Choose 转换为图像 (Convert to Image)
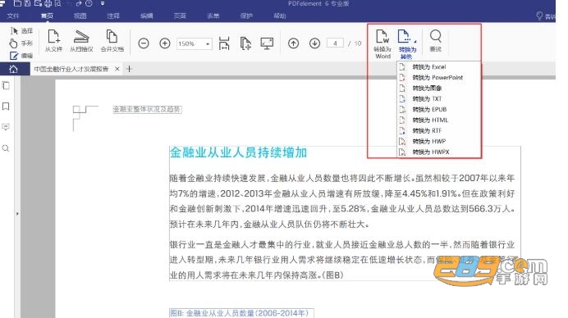 click(439, 89)
